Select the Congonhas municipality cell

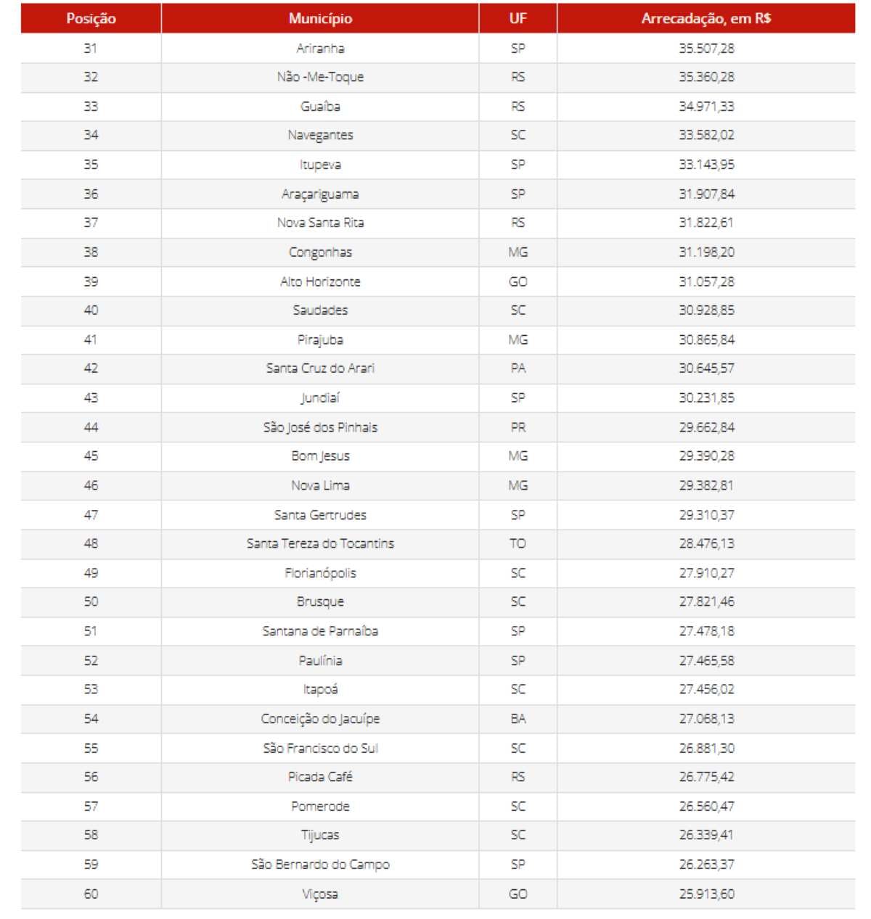tap(320, 252)
